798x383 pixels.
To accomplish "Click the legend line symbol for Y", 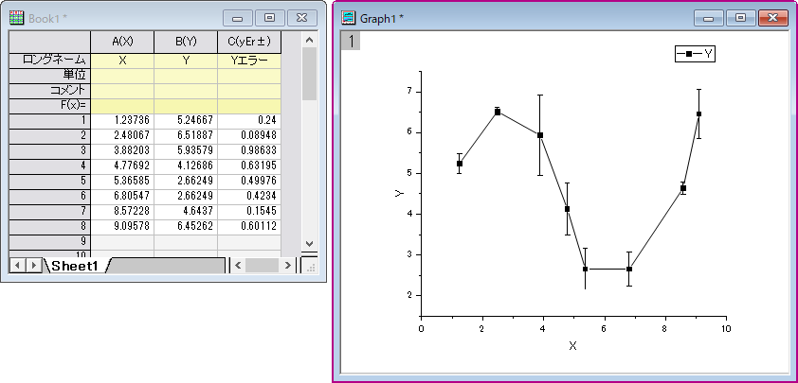I will [689, 54].
